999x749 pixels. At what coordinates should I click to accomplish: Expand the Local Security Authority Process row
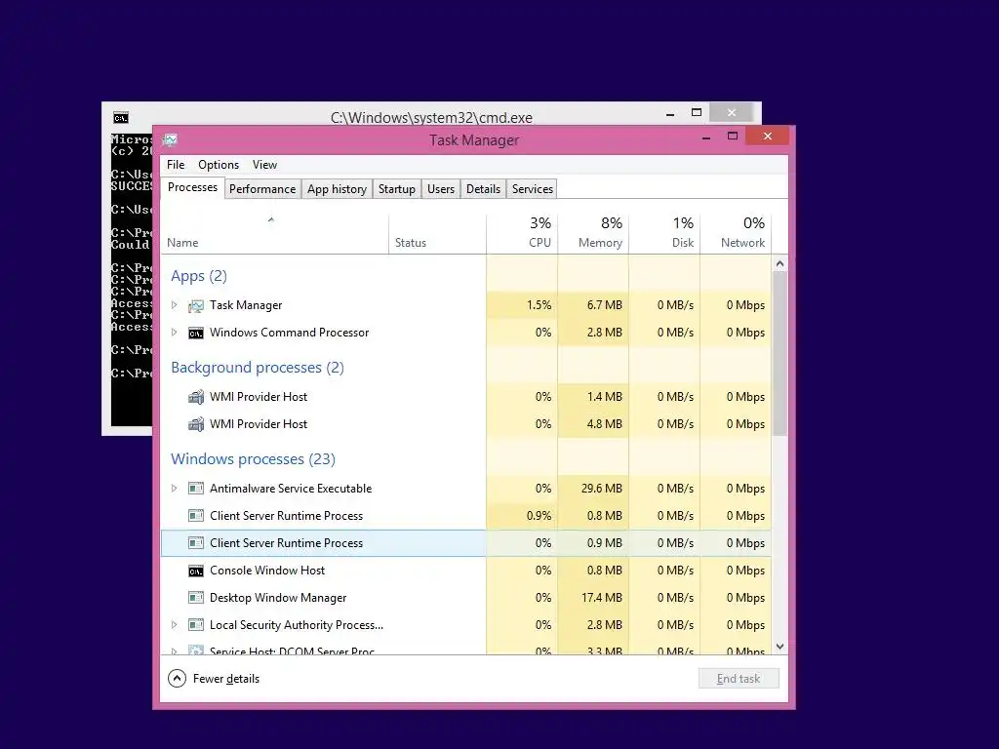point(174,625)
